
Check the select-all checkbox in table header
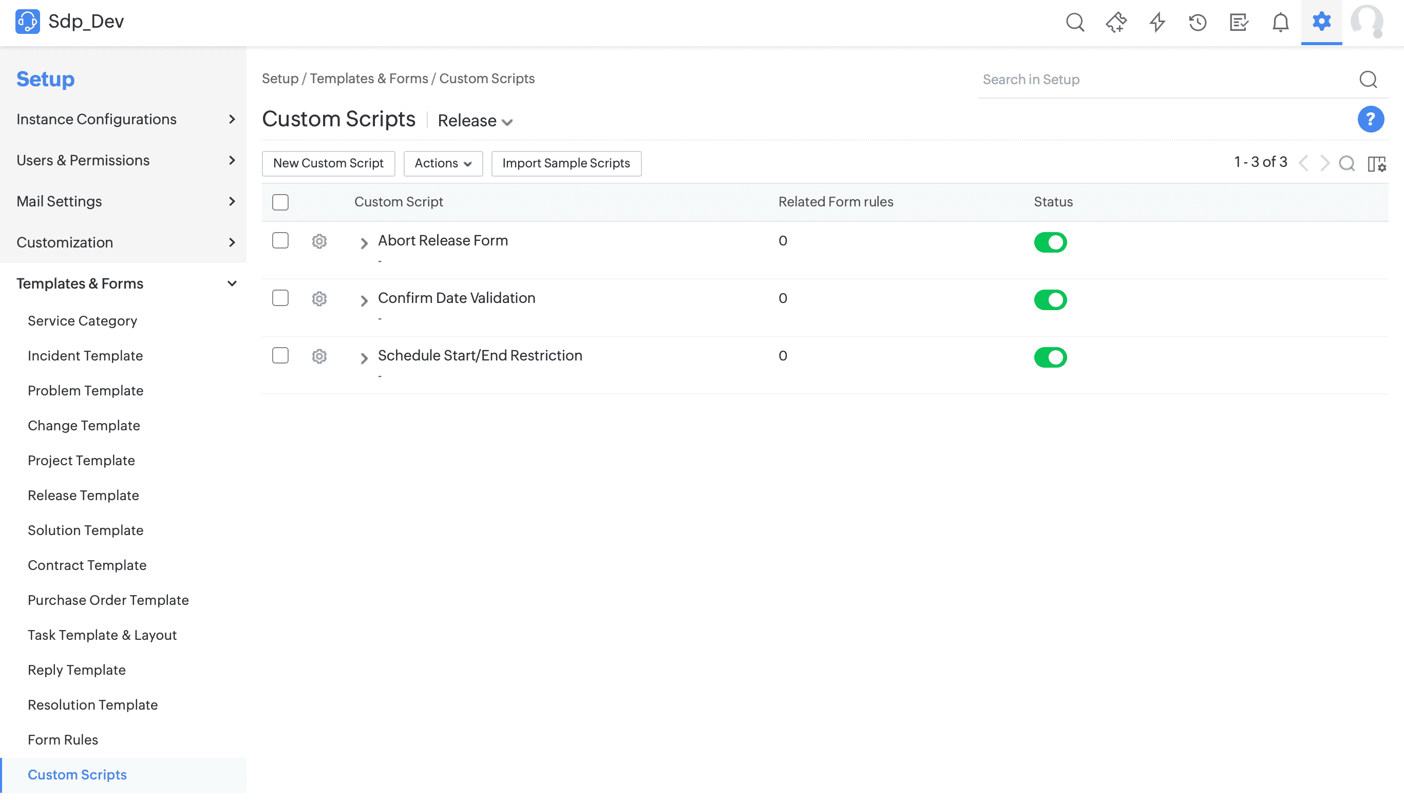(280, 202)
